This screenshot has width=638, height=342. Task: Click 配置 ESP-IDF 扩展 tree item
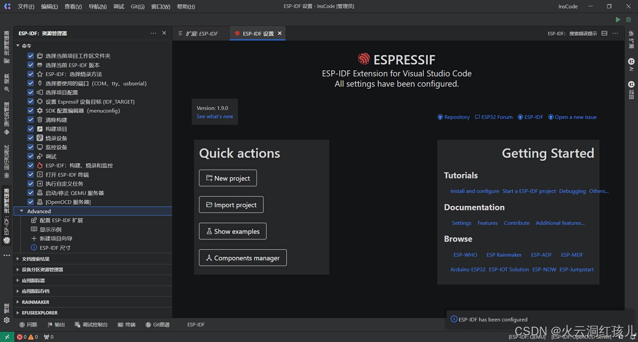tap(61, 220)
